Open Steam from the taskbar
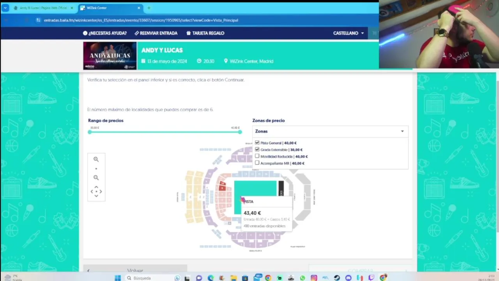The width and height of the screenshot is (499, 281). click(337, 278)
